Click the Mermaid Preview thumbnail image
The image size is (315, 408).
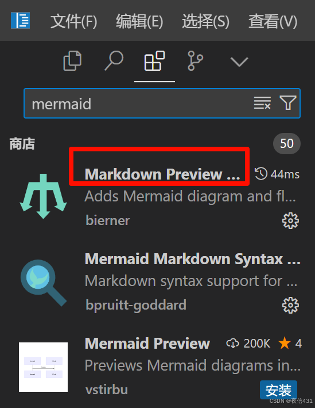point(44,367)
